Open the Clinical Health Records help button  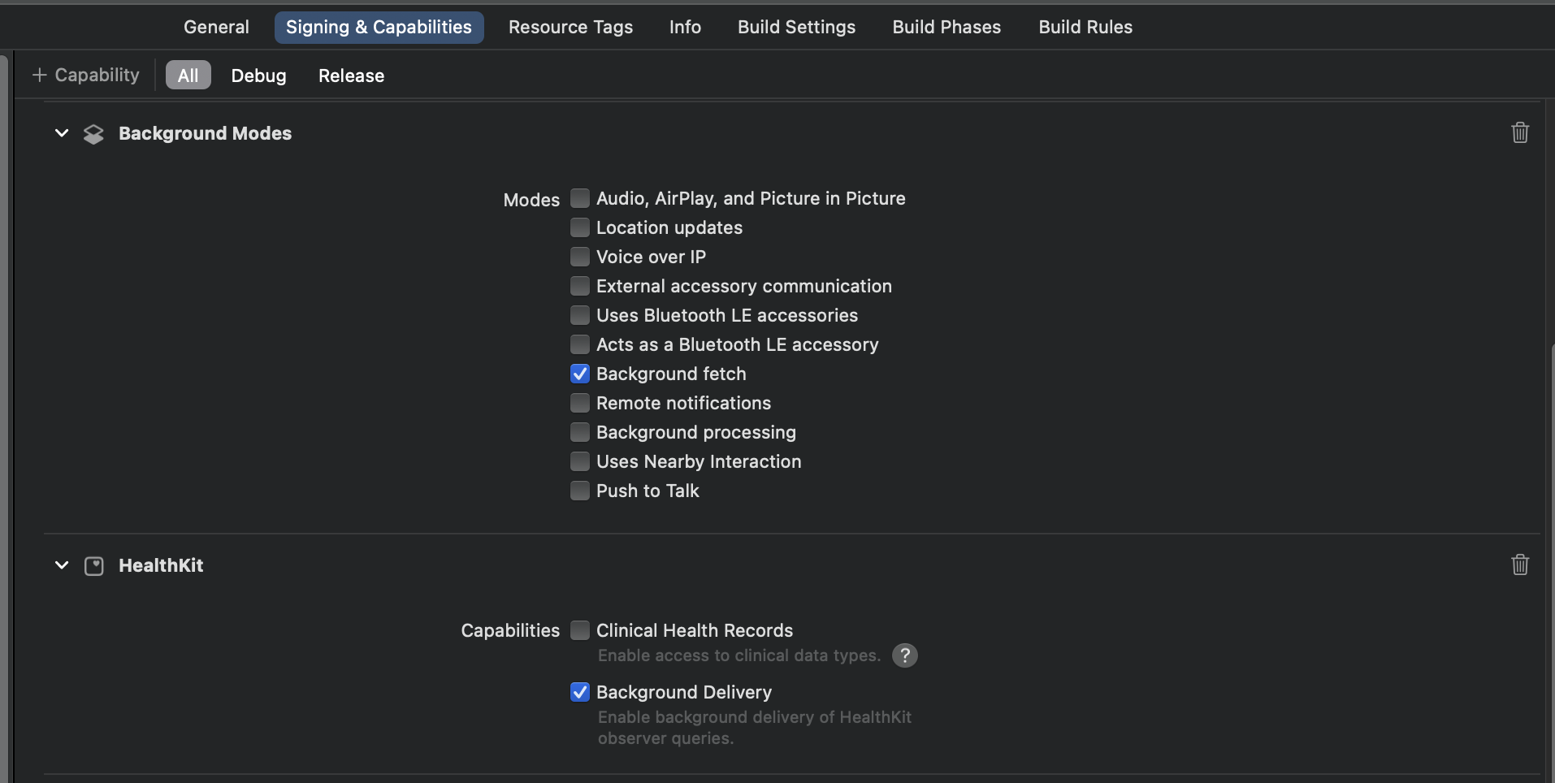tap(904, 655)
